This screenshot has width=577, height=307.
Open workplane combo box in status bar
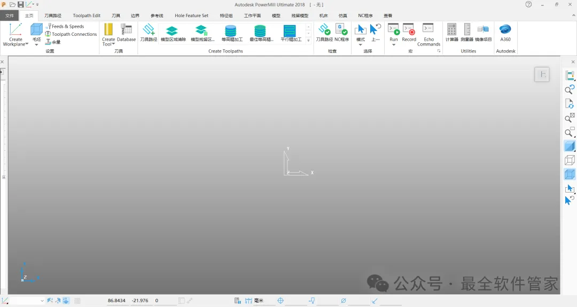point(27,301)
